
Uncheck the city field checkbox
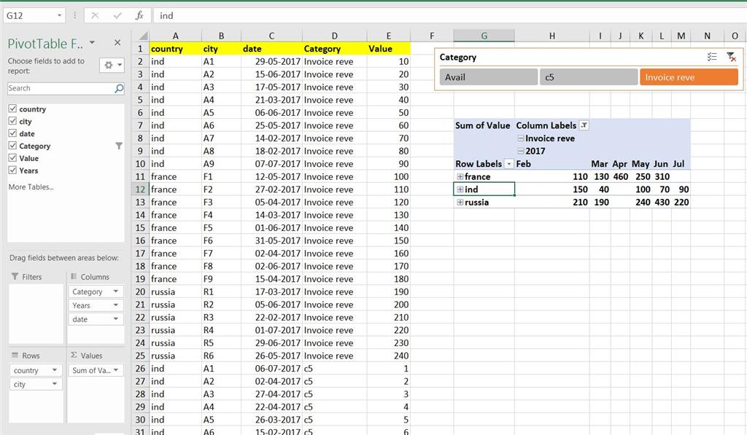coord(13,121)
